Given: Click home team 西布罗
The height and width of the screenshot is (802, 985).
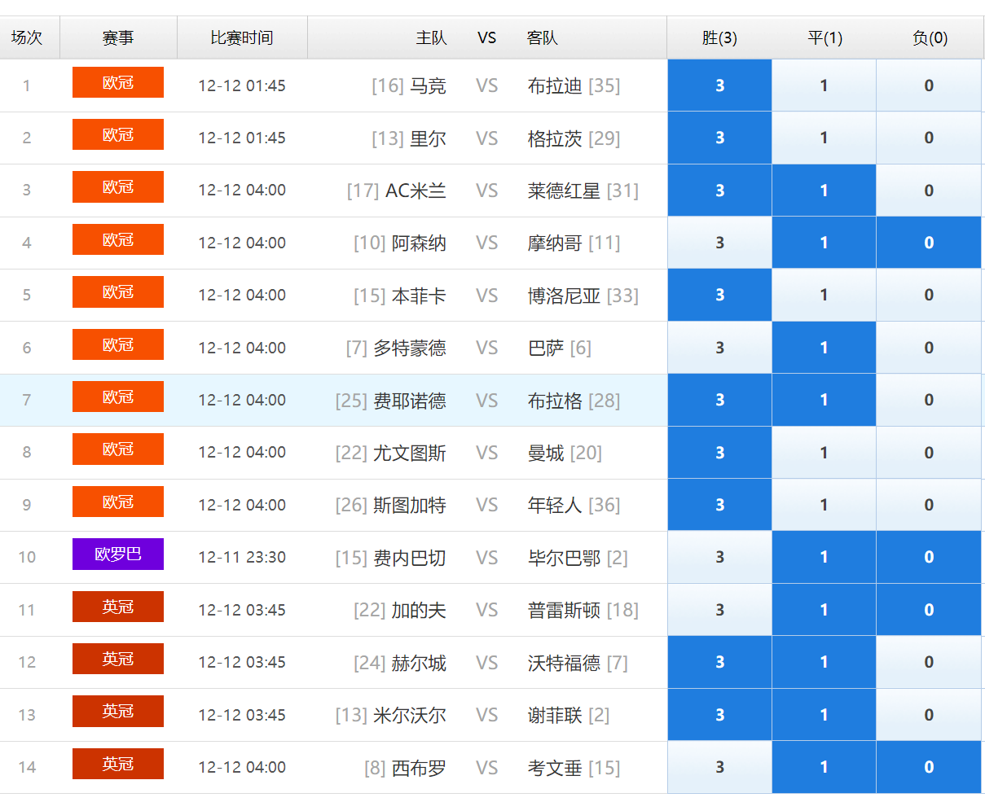Looking at the screenshot, I should pyautogui.click(x=419, y=768).
